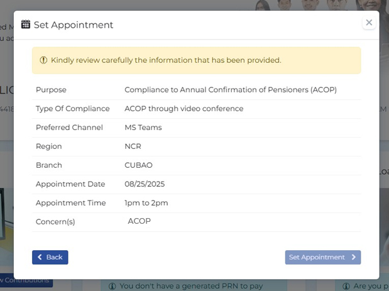Close the Set Appointment dialog
The image size is (389, 291).
369,23
